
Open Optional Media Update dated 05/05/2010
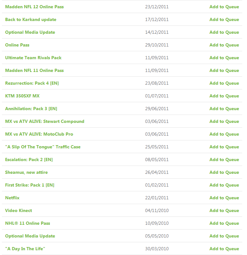[x=30, y=236]
